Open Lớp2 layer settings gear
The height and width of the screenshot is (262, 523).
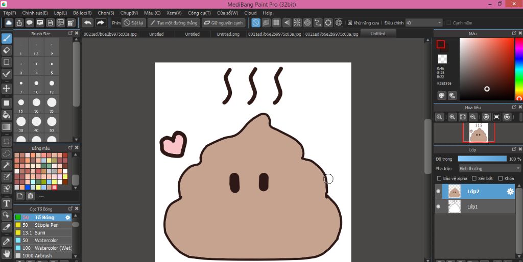click(510, 192)
